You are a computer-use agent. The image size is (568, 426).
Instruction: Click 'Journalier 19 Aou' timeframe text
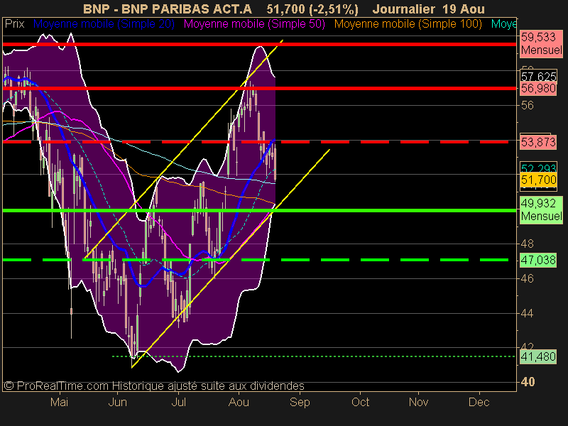429,9
